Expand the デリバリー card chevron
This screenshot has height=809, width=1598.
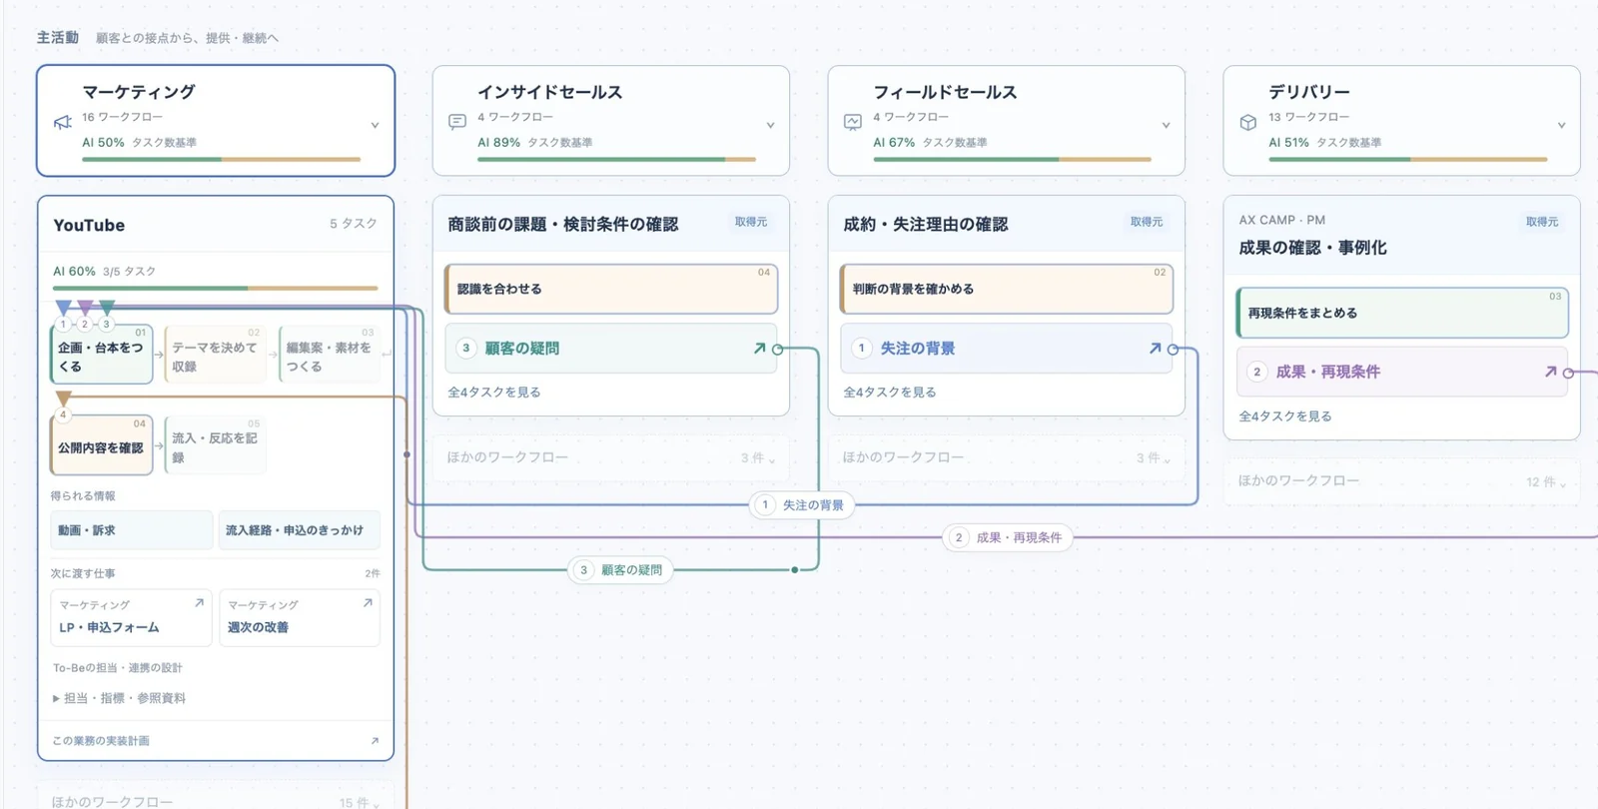tap(1561, 126)
